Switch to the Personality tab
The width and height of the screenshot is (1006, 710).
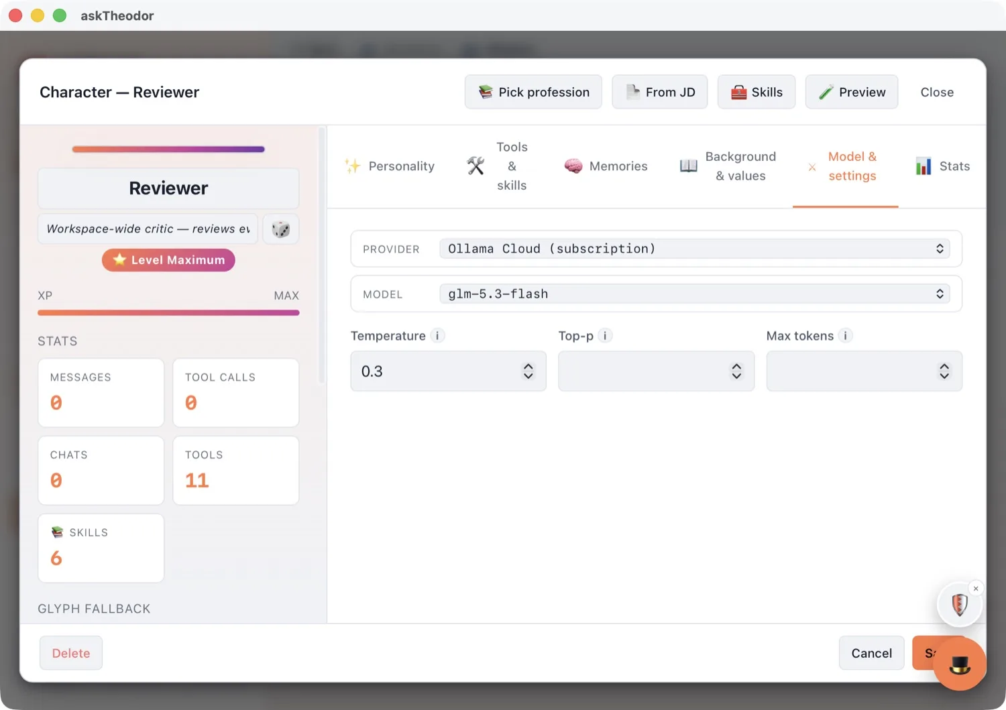tap(389, 166)
